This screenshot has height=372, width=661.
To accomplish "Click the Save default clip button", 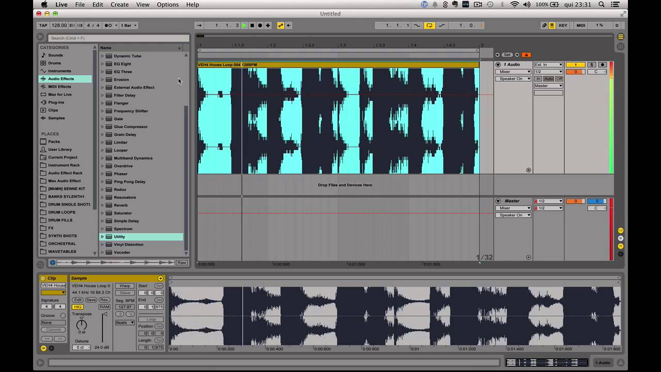I will [x=91, y=300].
